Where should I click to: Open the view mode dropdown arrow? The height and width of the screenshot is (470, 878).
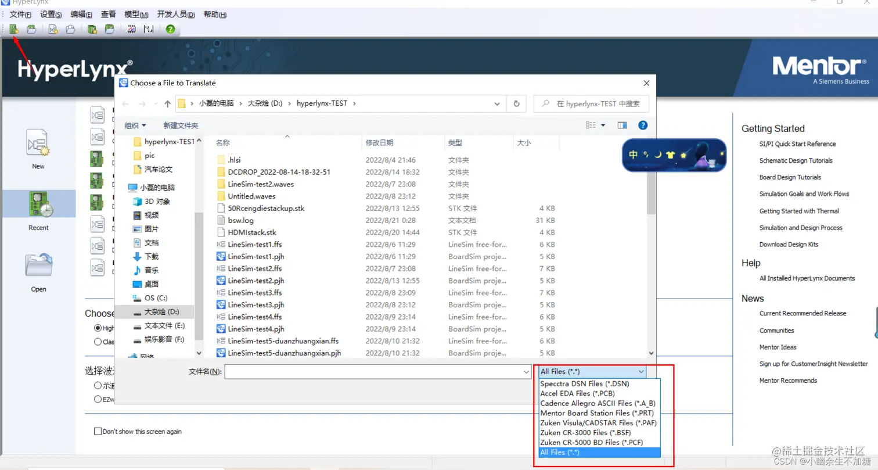(x=603, y=125)
